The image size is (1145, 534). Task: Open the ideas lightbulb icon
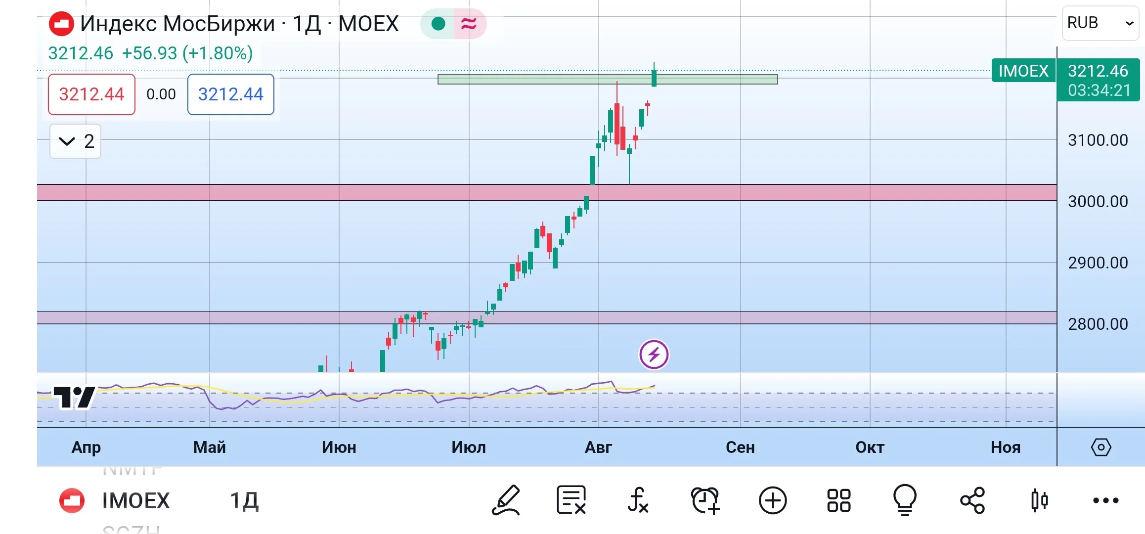tap(905, 500)
